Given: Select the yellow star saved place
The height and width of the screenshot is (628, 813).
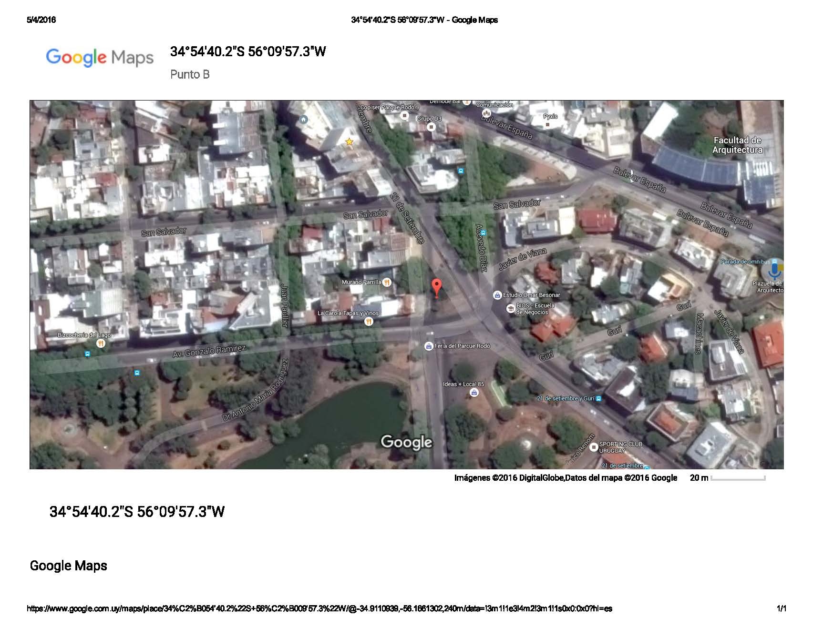Looking at the screenshot, I should click(x=349, y=142).
